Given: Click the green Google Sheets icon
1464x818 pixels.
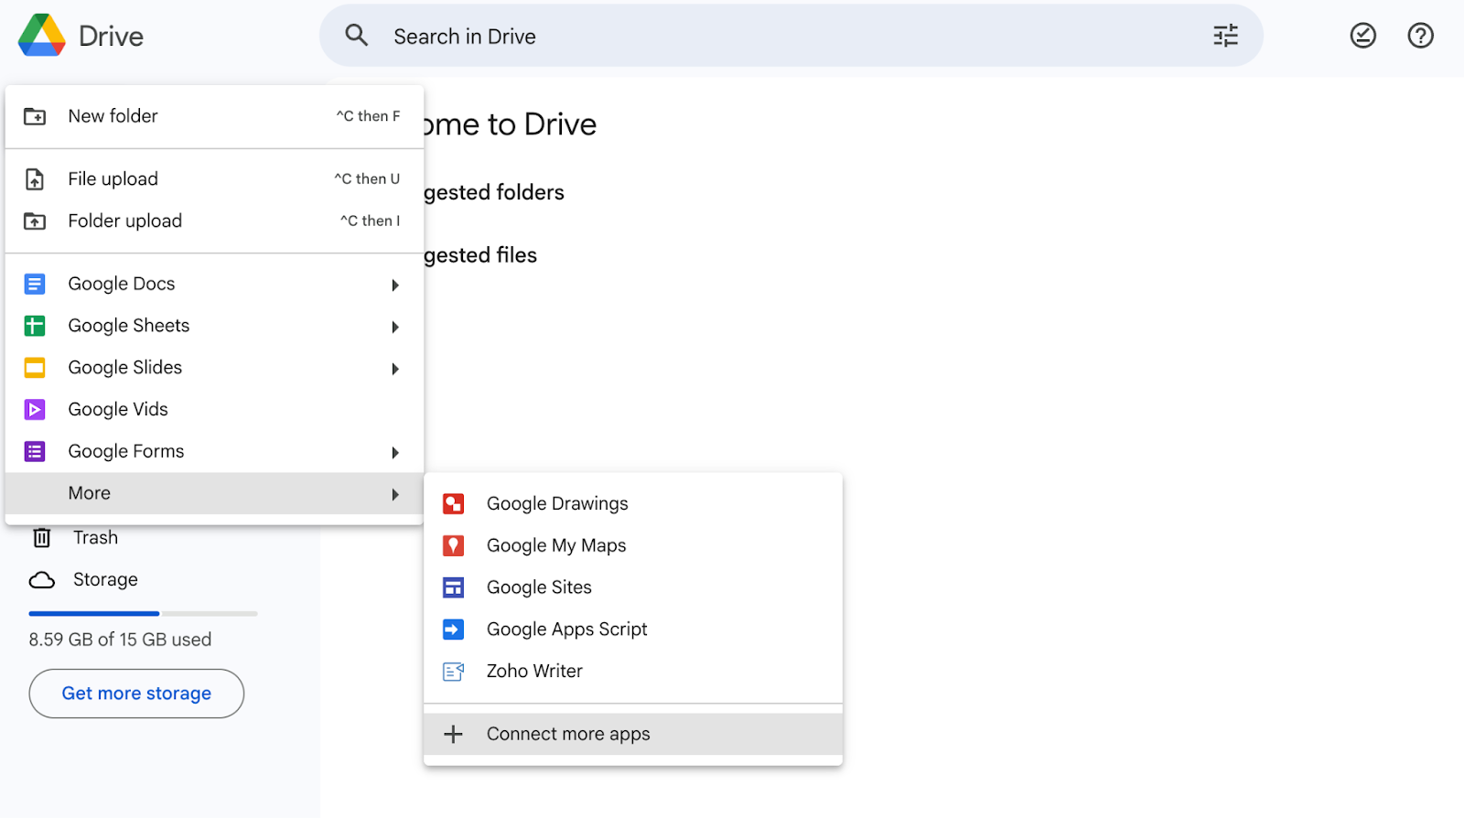Looking at the screenshot, I should coord(35,326).
